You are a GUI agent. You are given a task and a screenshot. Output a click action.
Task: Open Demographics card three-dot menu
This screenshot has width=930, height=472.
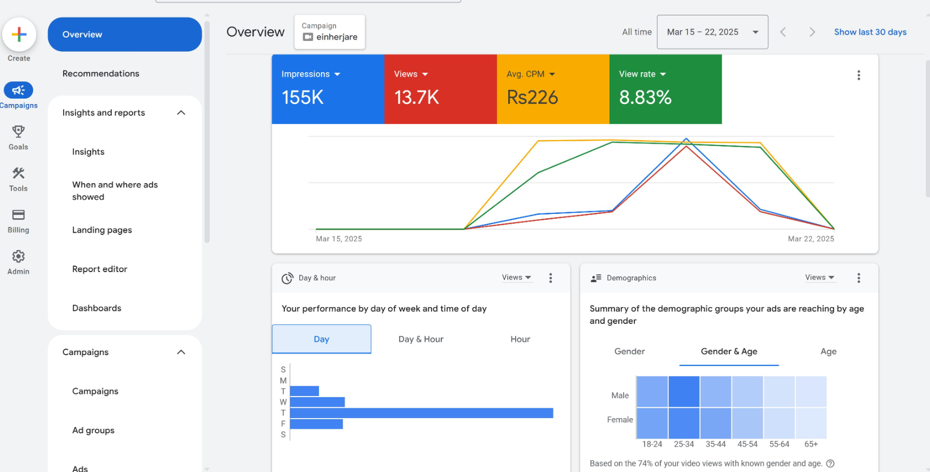[x=858, y=278]
